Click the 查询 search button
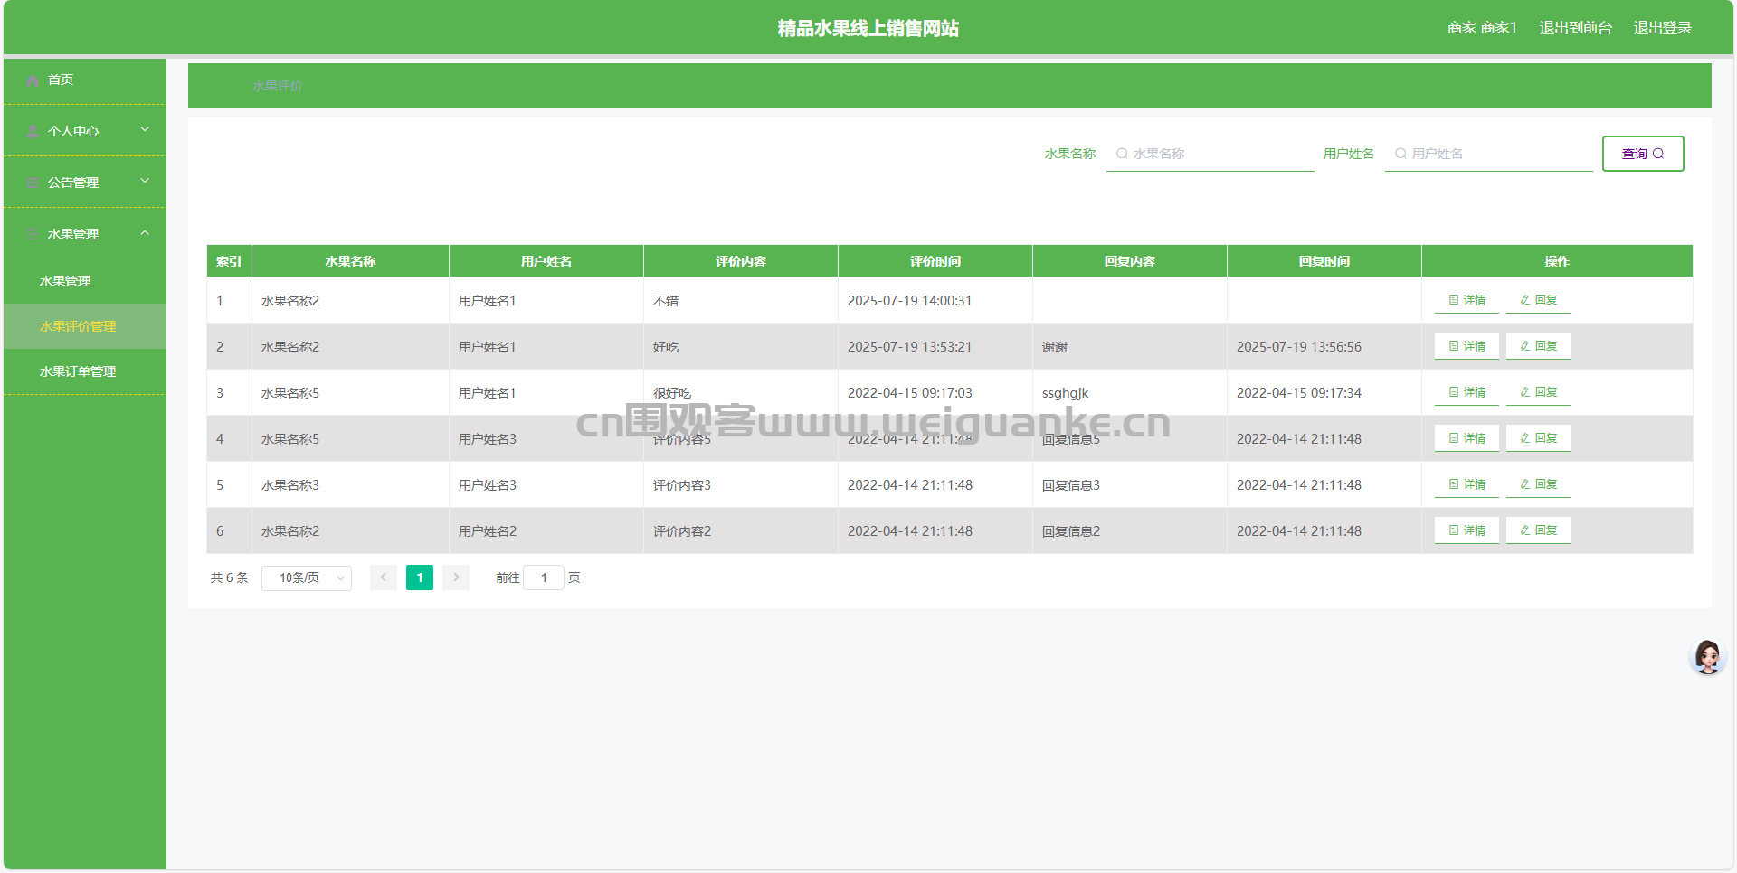Screen dimensions: 1737x873 coord(1642,154)
